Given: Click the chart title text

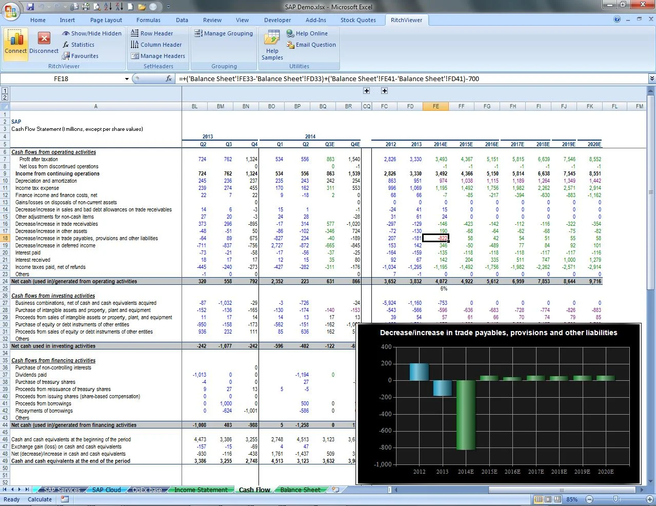Looking at the screenshot, I should 499,333.
